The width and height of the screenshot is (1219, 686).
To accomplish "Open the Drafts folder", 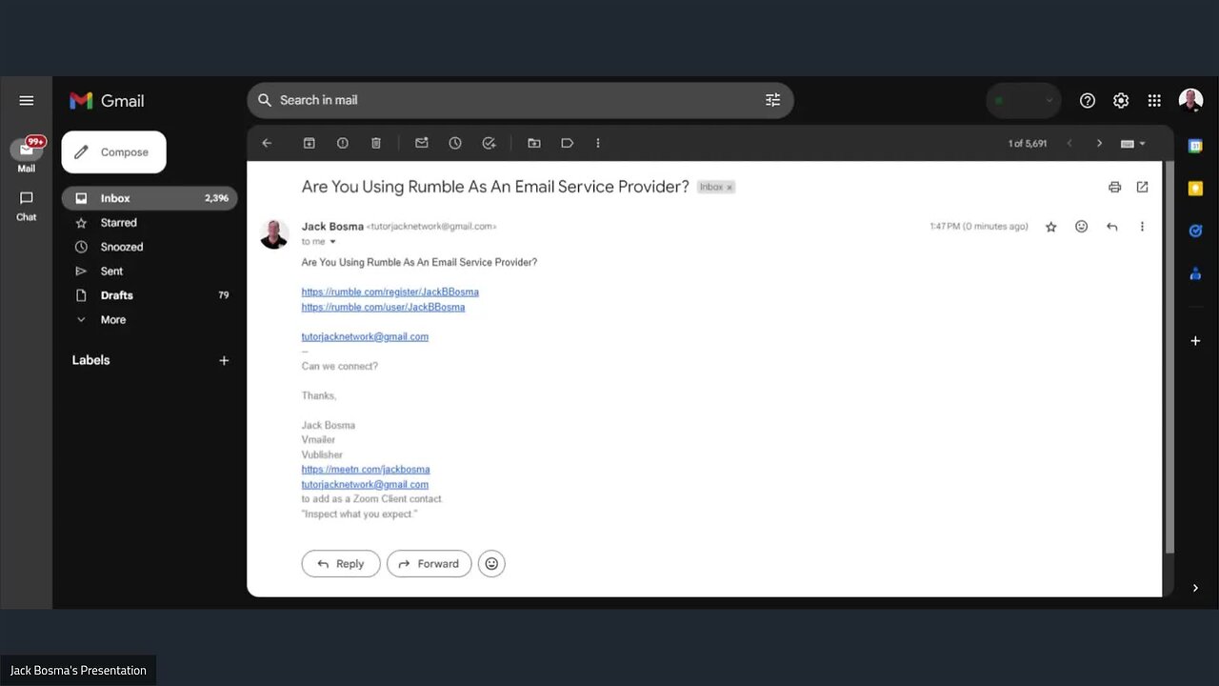I will 115,294.
